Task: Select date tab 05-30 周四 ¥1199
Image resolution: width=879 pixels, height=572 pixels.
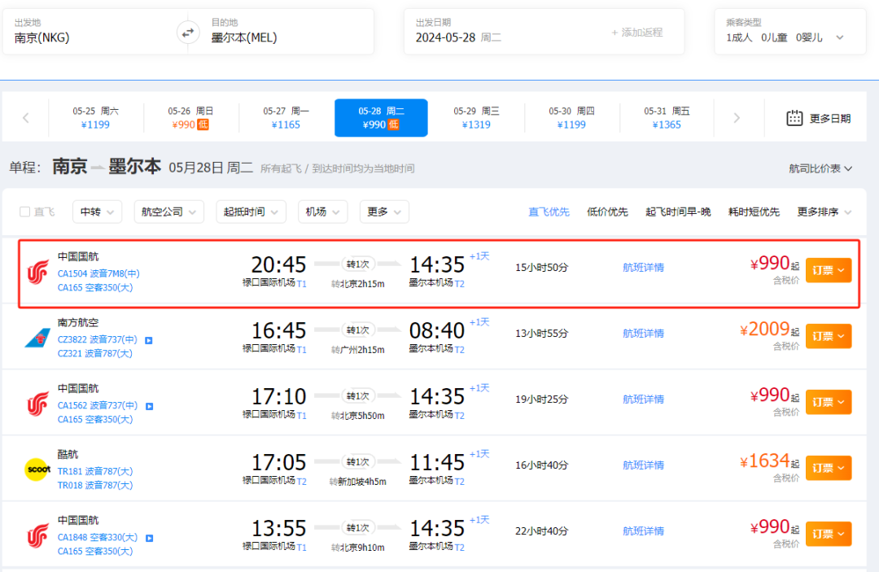Action: [x=572, y=118]
